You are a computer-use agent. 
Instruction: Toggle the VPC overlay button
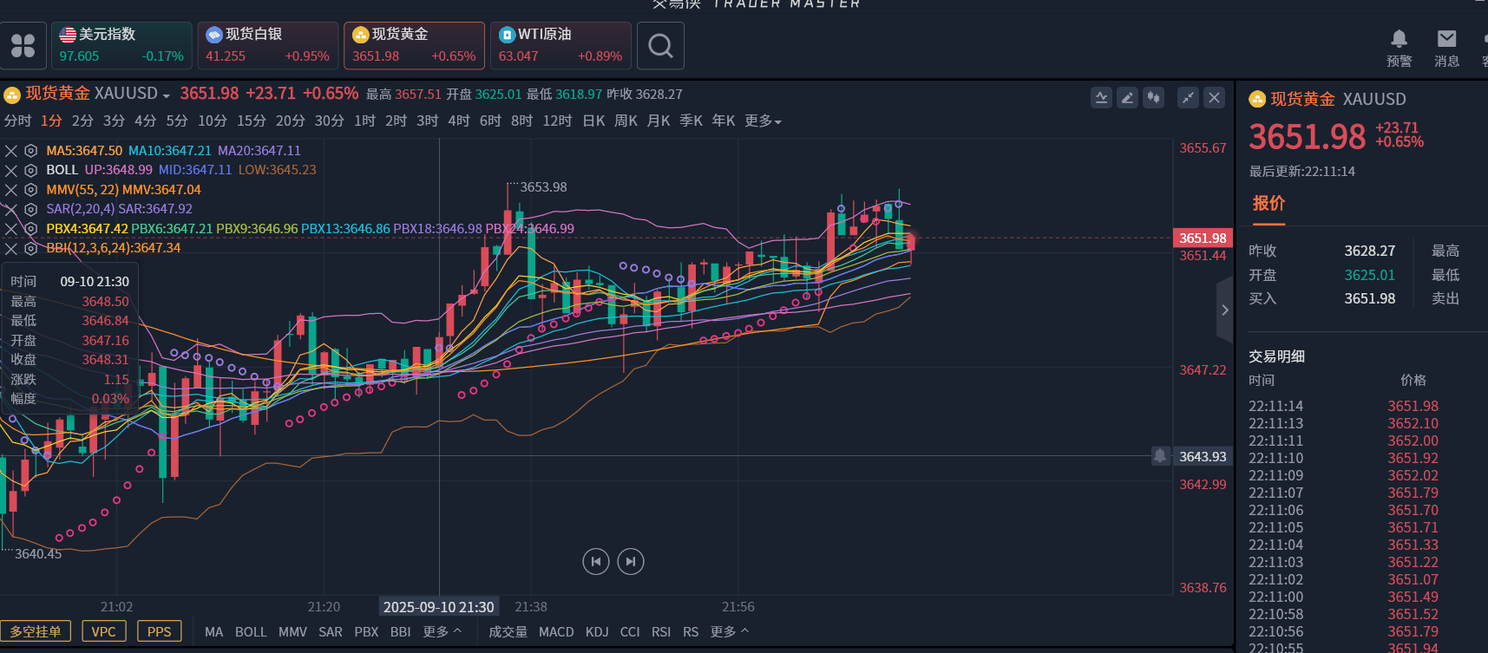(103, 631)
